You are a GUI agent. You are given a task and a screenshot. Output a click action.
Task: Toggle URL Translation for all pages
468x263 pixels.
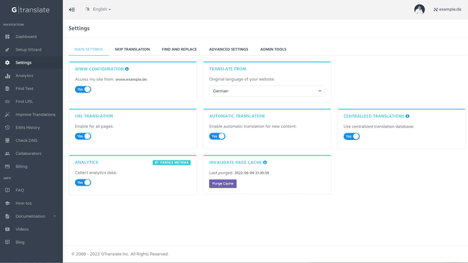[x=83, y=136]
